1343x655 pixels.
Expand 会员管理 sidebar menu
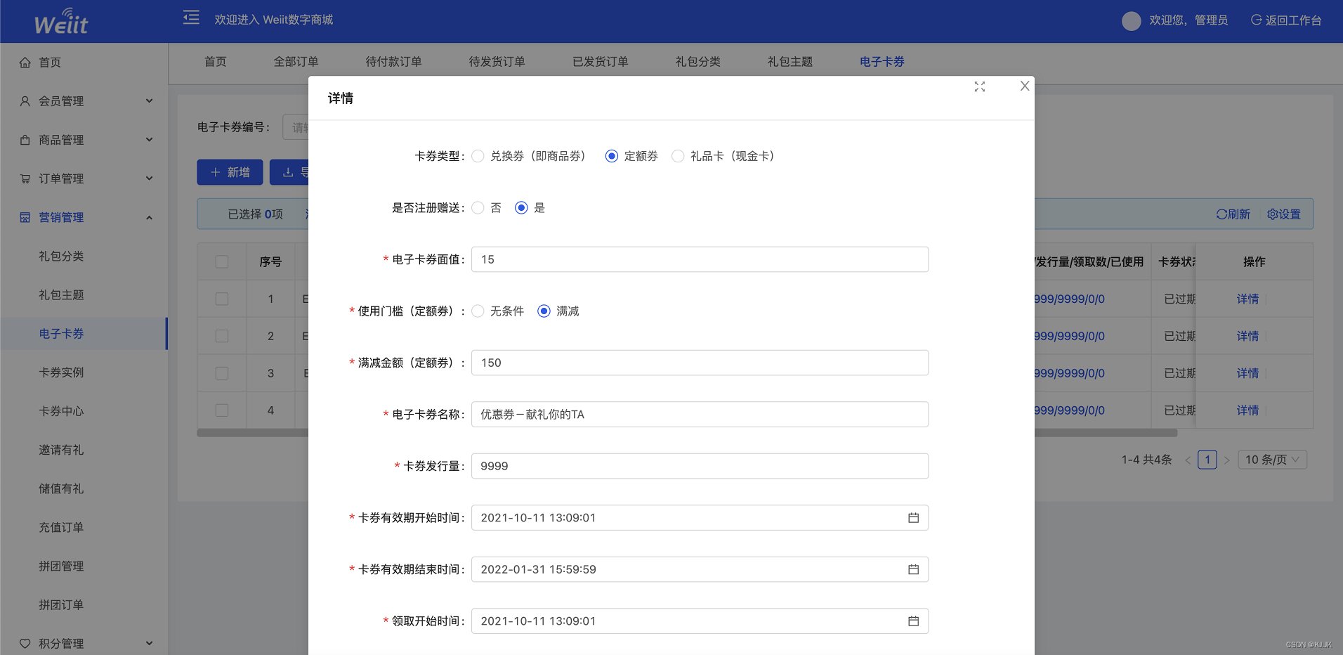[x=84, y=101]
